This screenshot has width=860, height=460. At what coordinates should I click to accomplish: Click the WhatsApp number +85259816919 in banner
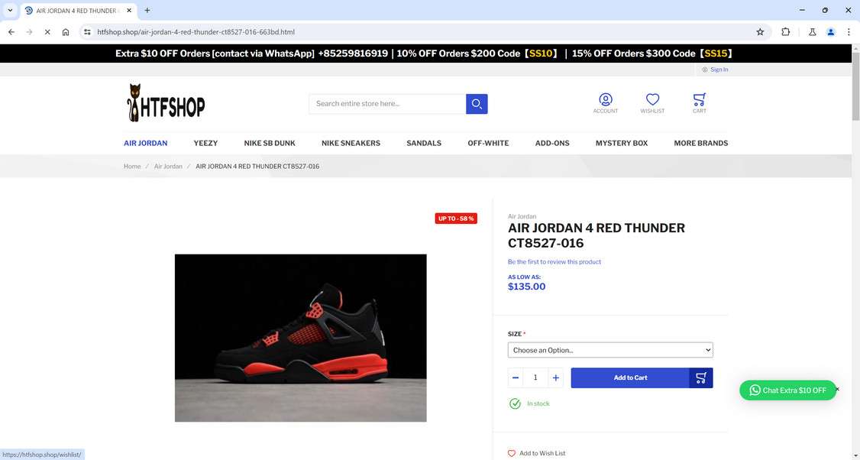pyautogui.click(x=353, y=53)
